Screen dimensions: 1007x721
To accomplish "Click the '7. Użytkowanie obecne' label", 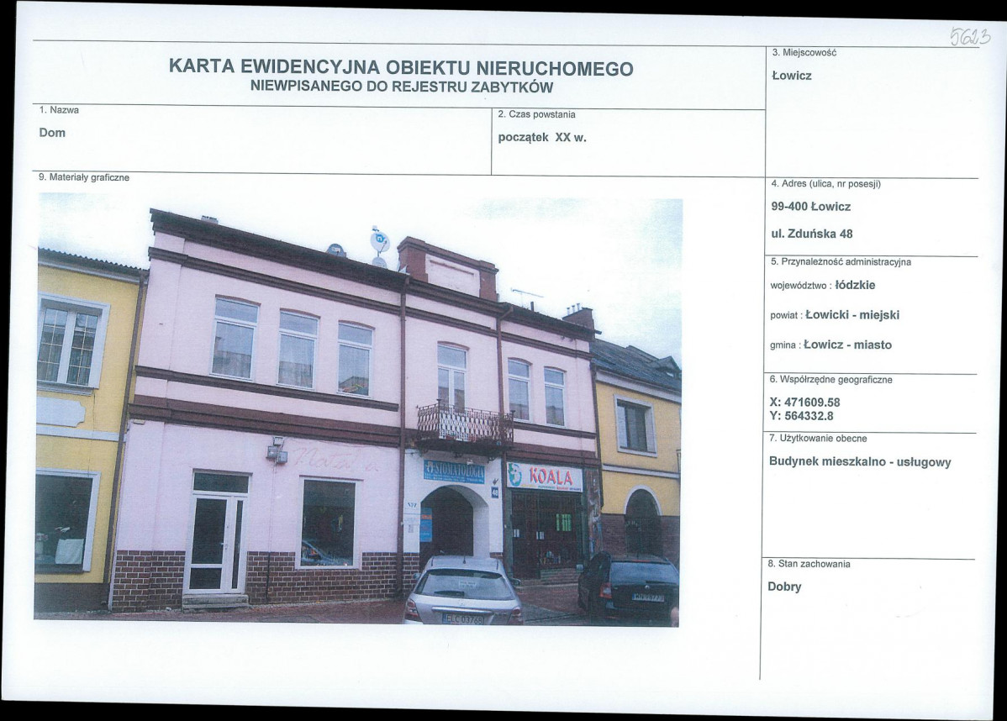I will tap(818, 439).
